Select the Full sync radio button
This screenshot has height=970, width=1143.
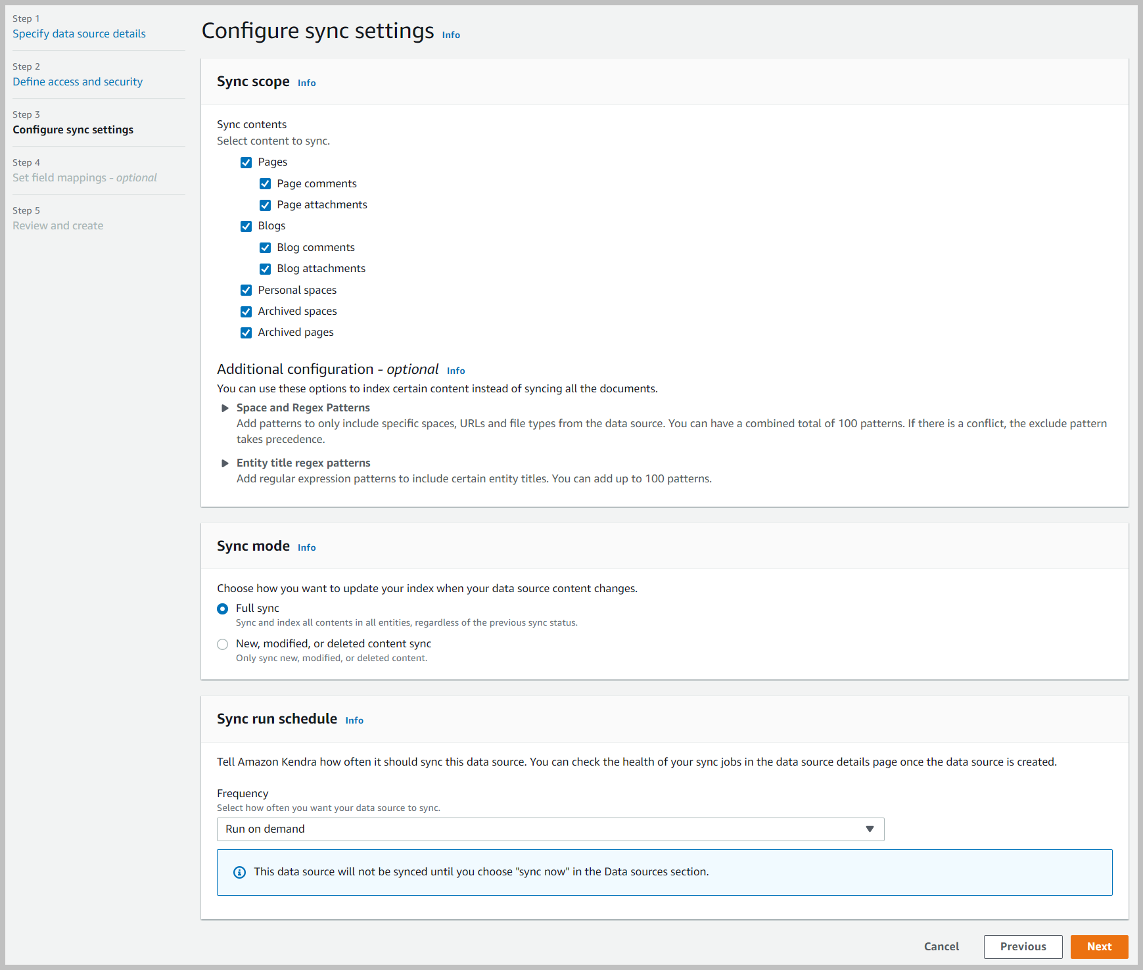pyautogui.click(x=222, y=609)
